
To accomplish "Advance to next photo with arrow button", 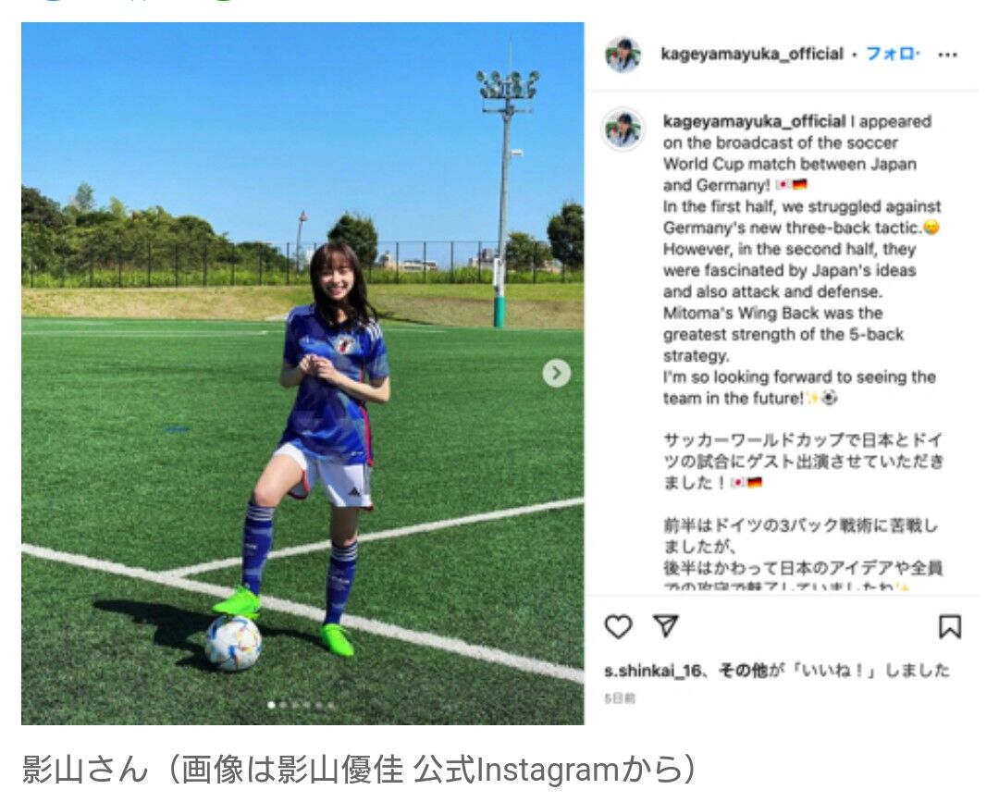I will point(556,374).
